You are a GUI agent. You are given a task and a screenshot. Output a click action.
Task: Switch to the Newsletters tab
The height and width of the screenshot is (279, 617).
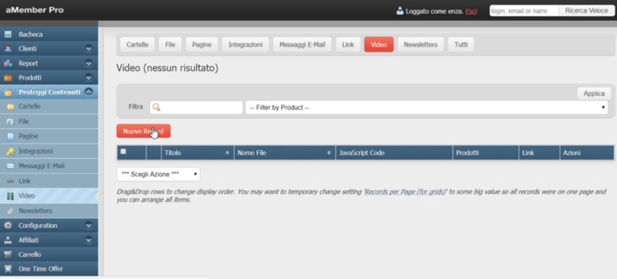point(421,44)
